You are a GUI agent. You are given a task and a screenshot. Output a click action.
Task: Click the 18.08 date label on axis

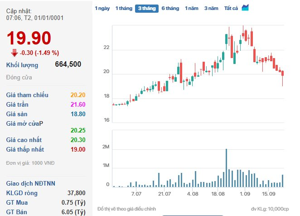(219, 194)
